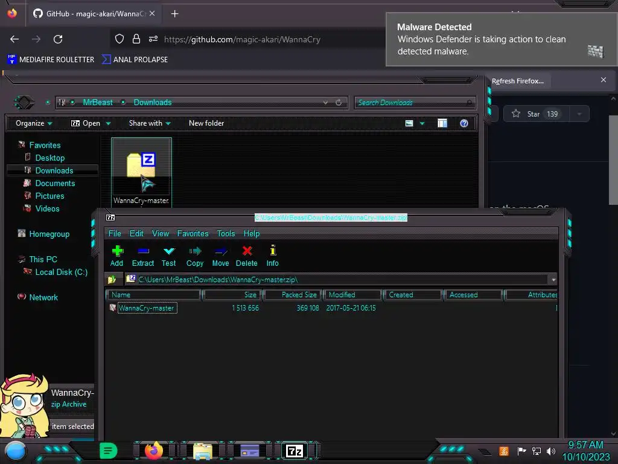Click MrBeast in Explorer breadcrumb
Viewport: 618px width, 464px height.
(x=98, y=102)
